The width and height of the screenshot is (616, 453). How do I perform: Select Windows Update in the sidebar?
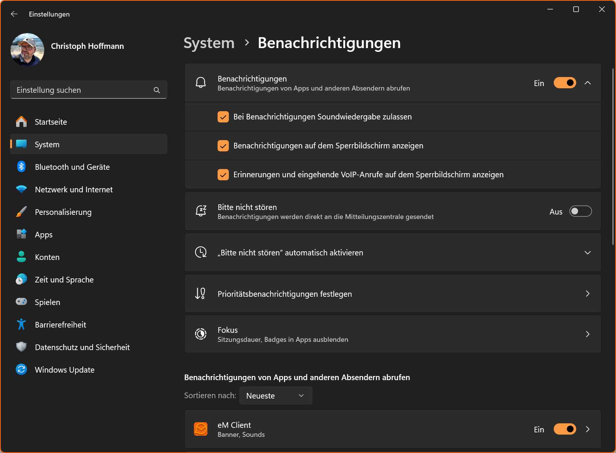pos(65,370)
